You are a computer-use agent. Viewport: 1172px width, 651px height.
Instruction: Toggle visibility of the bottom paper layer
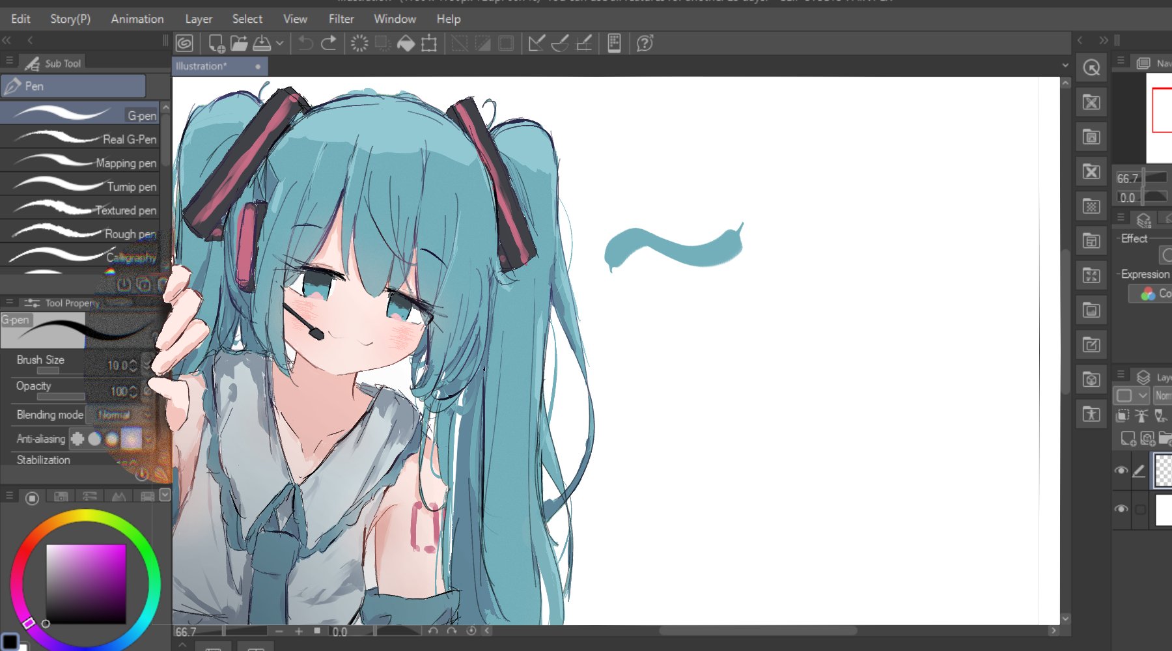[1121, 508]
